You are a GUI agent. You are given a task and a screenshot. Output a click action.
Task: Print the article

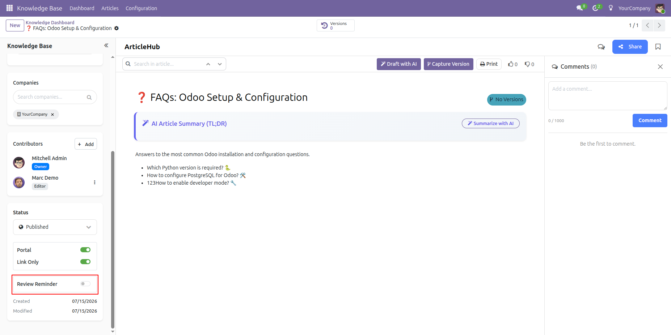point(489,64)
